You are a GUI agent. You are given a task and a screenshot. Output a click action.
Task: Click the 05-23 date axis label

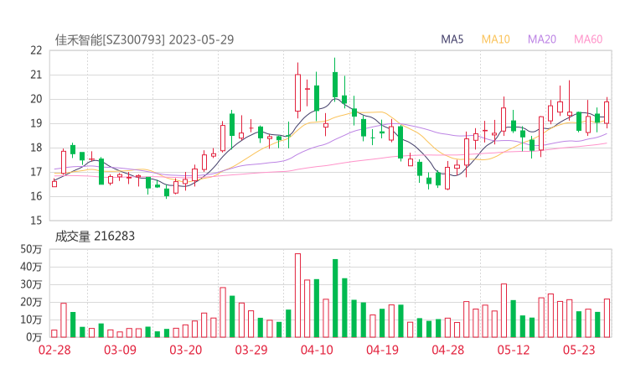click(x=579, y=350)
